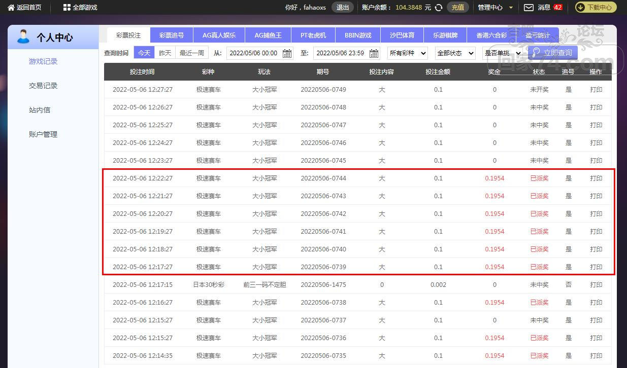Viewport: 627px width, 368px height.
Task: Open 交易记录 in the sidebar
Action: pyautogui.click(x=43, y=86)
